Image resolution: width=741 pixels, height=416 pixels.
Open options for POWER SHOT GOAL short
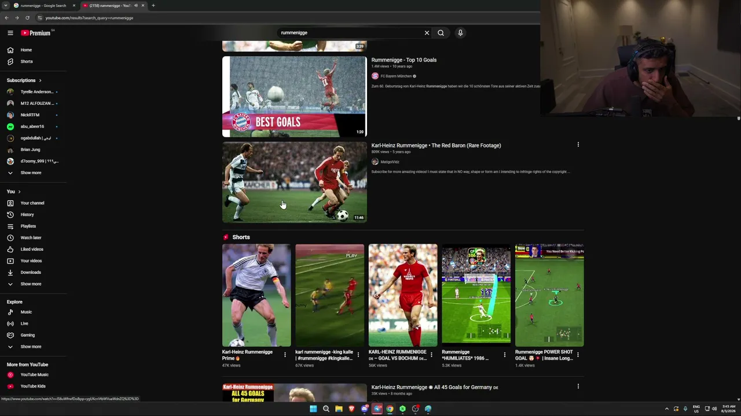[578, 355]
